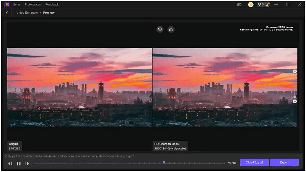Open the Menu item
This screenshot has width=306, height=172.
coord(16,5)
